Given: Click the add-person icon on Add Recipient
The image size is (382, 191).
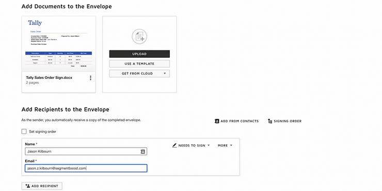Looking at the screenshot, I should [28, 186].
